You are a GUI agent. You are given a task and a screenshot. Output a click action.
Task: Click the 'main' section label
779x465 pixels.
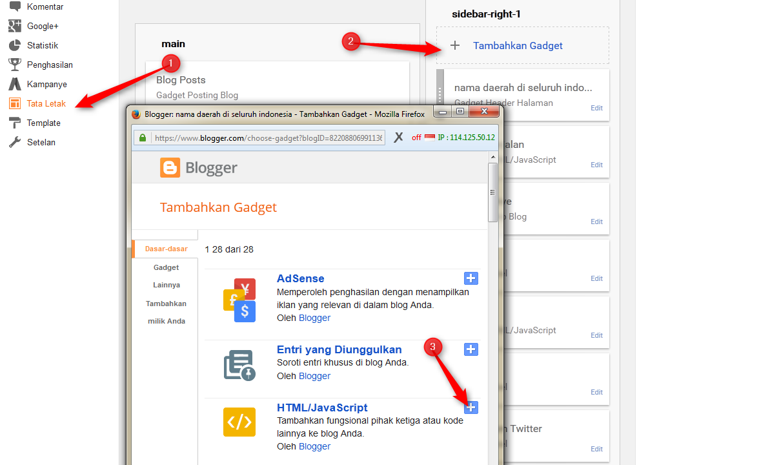pos(174,44)
